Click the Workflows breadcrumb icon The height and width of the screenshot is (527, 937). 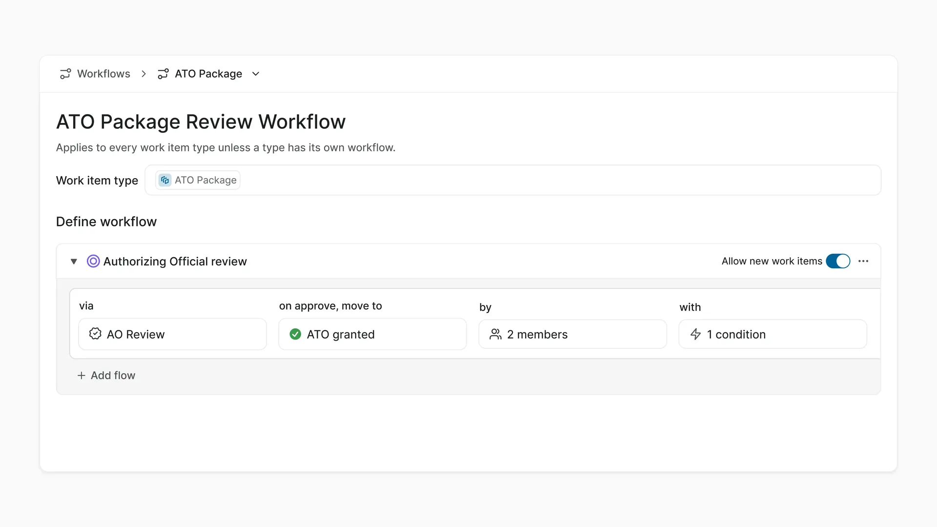(x=65, y=74)
